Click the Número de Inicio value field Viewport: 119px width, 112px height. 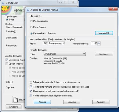point(94,43)
